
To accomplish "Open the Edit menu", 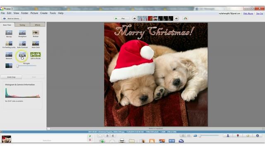I will (9, 13).
